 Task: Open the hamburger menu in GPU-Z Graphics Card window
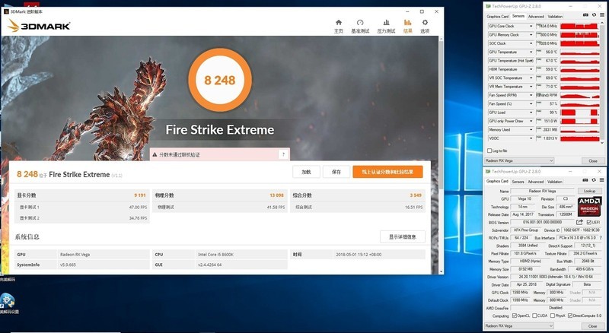tap(601, 180)
